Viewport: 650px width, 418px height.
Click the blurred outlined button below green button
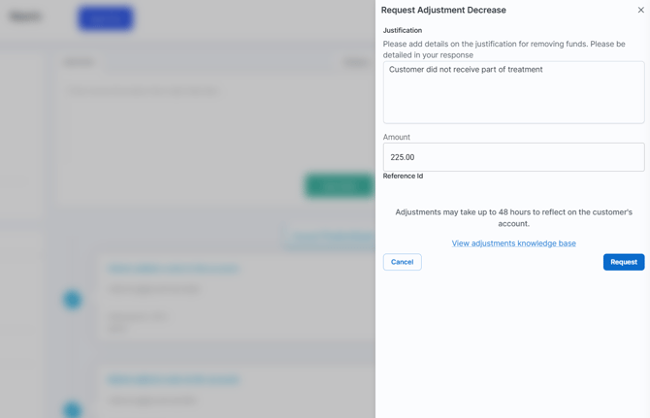(x=330, y=236)
